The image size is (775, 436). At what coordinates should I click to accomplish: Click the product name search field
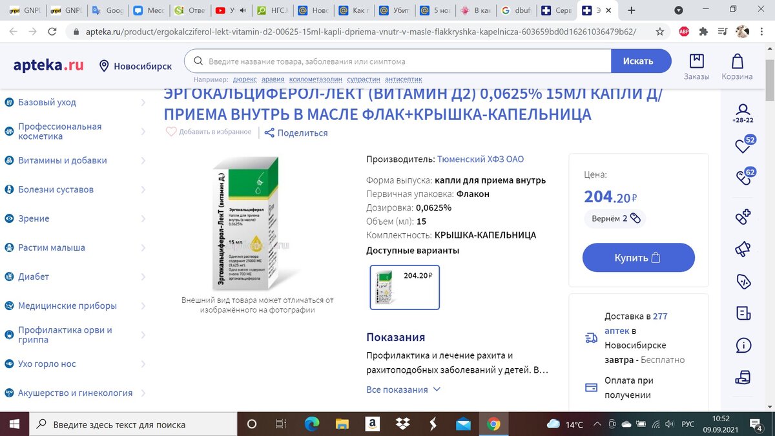click(x=398, y=61)
